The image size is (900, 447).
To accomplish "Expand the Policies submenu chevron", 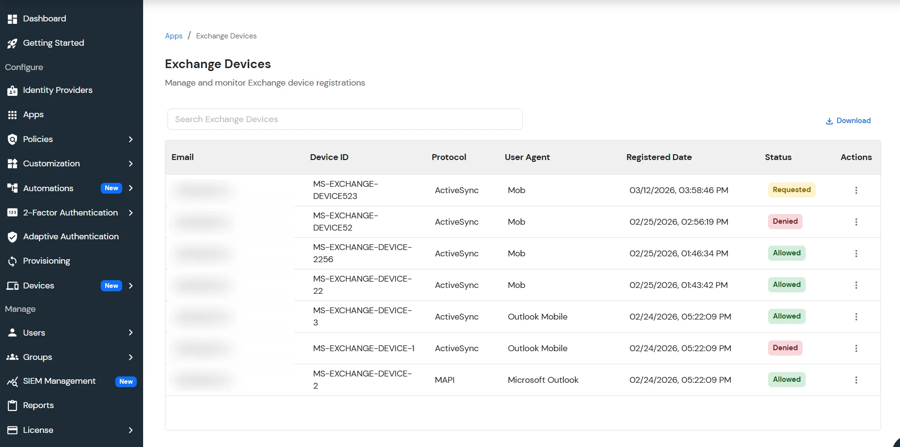I will click(130, 139).
